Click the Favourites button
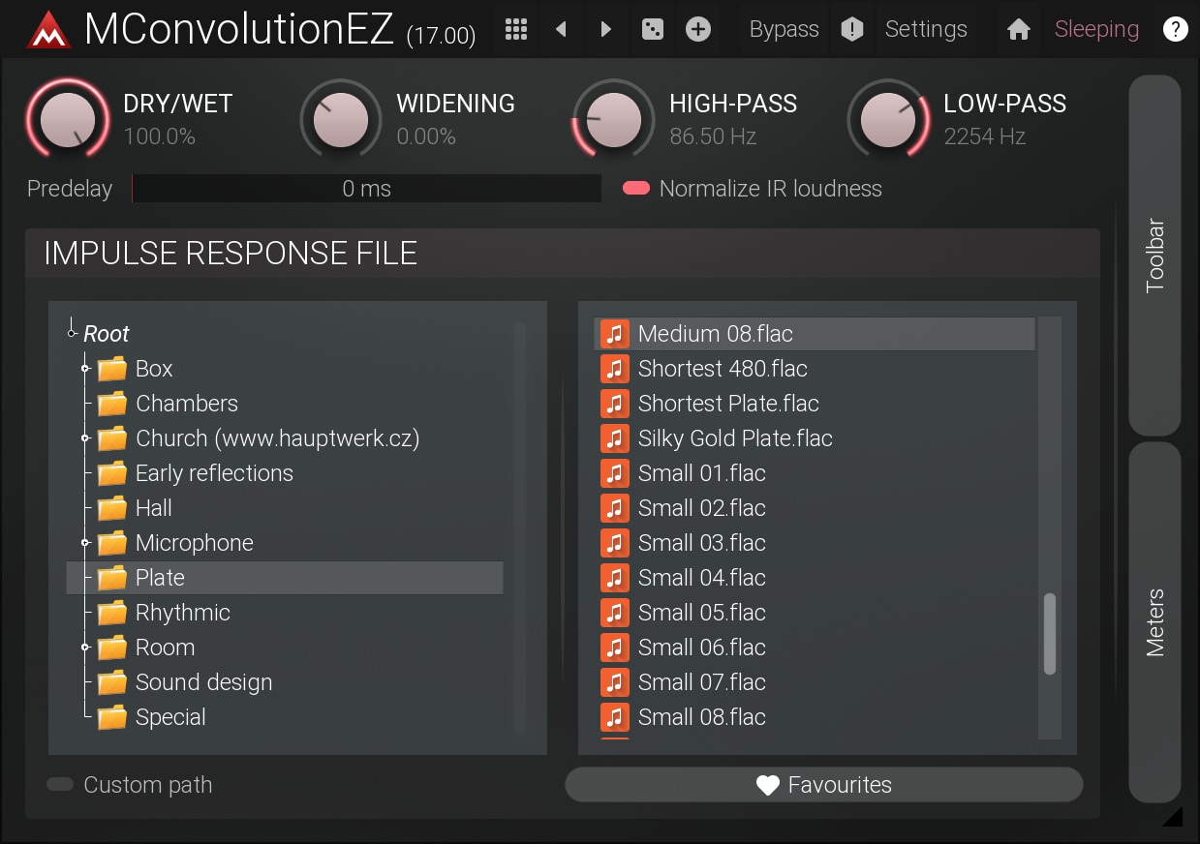 pyautogui.click(x=823, y=785)
